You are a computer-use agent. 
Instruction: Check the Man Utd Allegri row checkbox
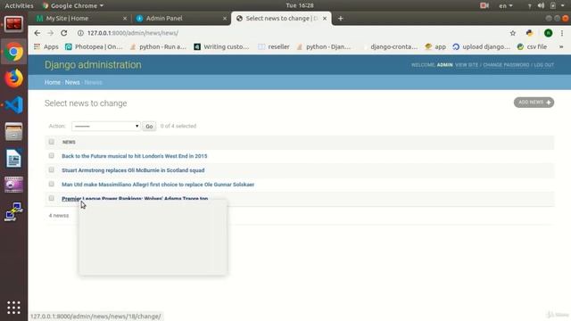pyautogui.click(x=52, y=184)
